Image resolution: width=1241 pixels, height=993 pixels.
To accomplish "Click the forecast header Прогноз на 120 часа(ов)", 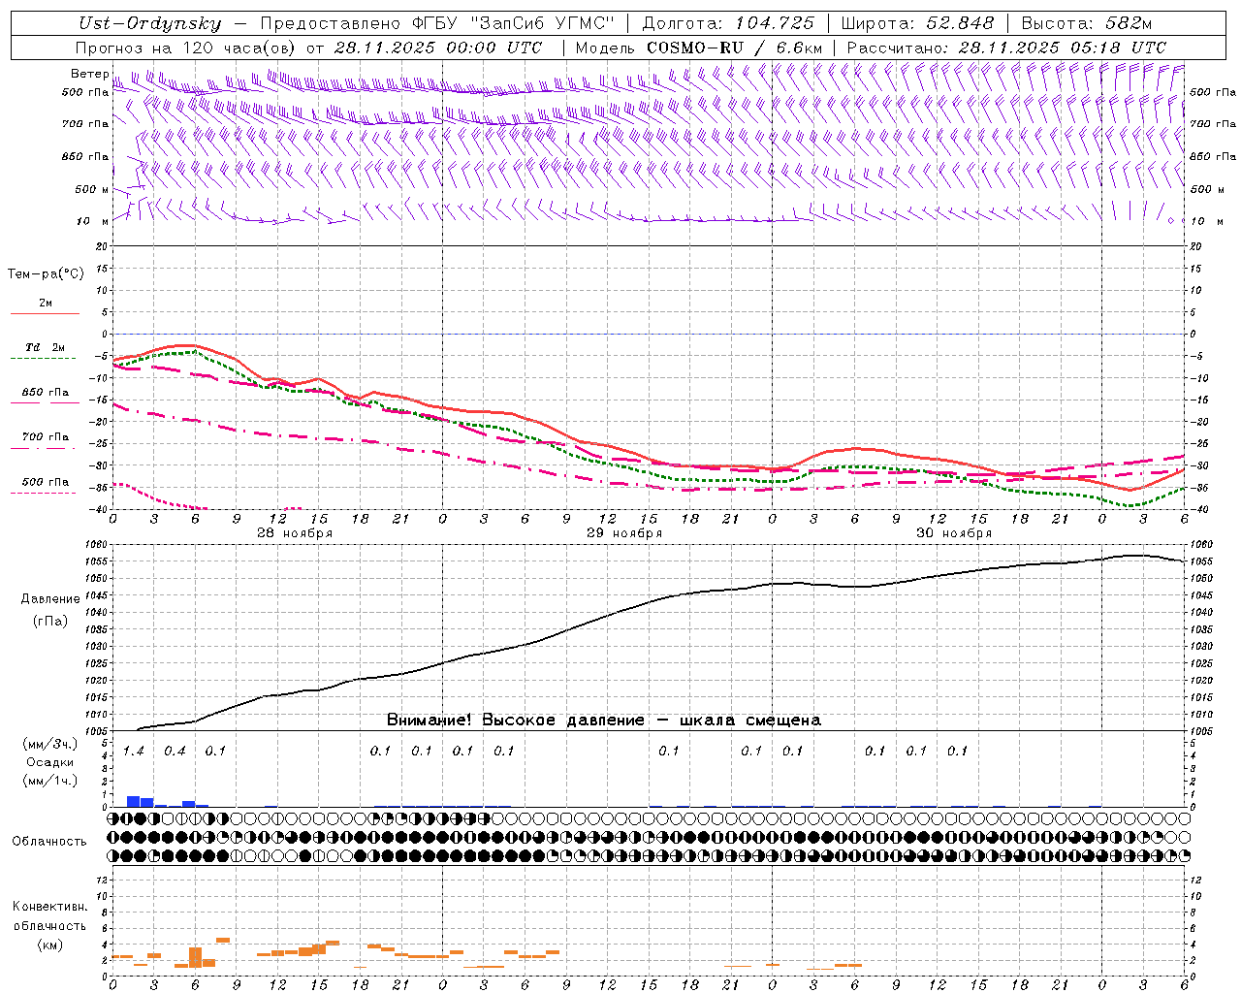I will pyautogui.click(x=187, y=48).
